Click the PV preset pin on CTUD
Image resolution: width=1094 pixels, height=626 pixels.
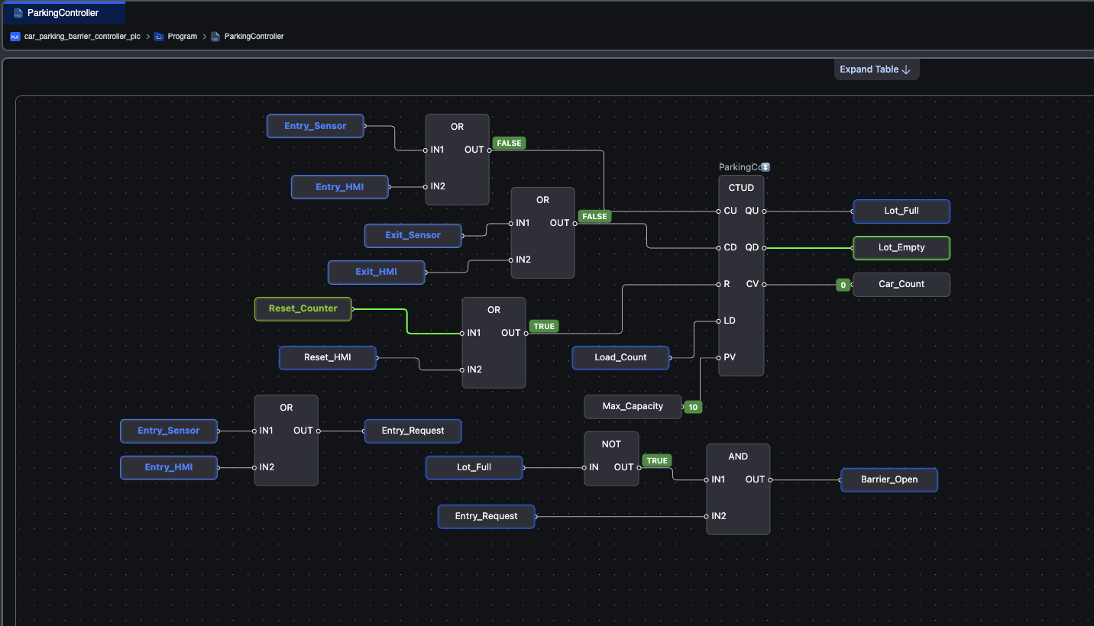[x=719, y=357]
